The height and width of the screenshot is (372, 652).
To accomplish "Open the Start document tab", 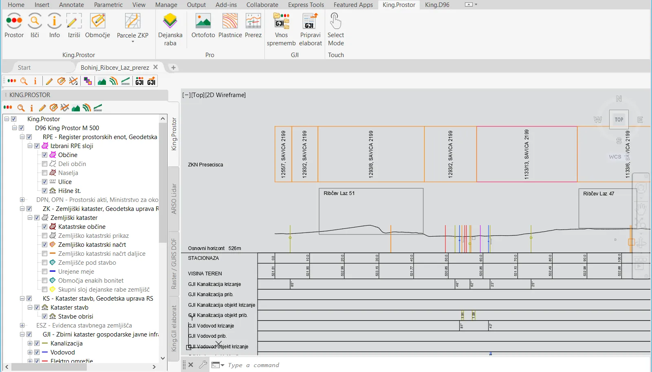I will tap(24, 68).
